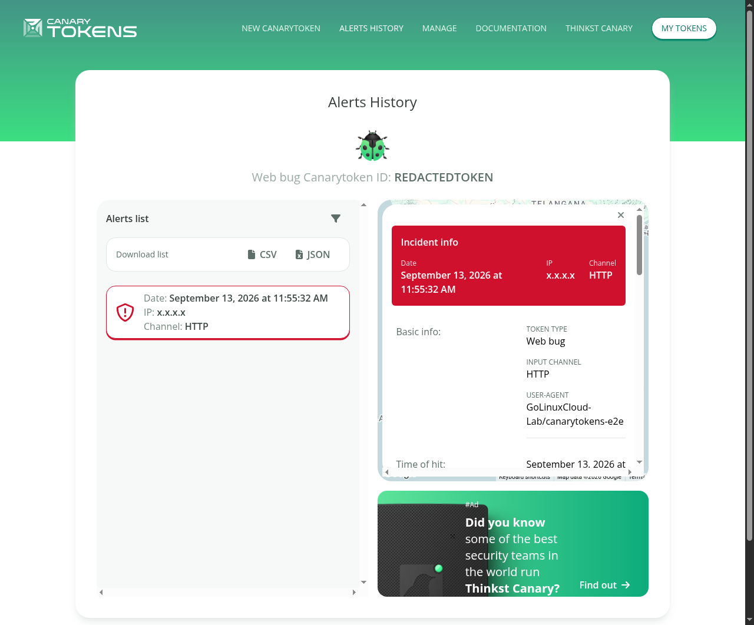The image size is (754, 625).
Task: Click the x.x.x.x IP in Incident info
Action: tap(560, 275)
